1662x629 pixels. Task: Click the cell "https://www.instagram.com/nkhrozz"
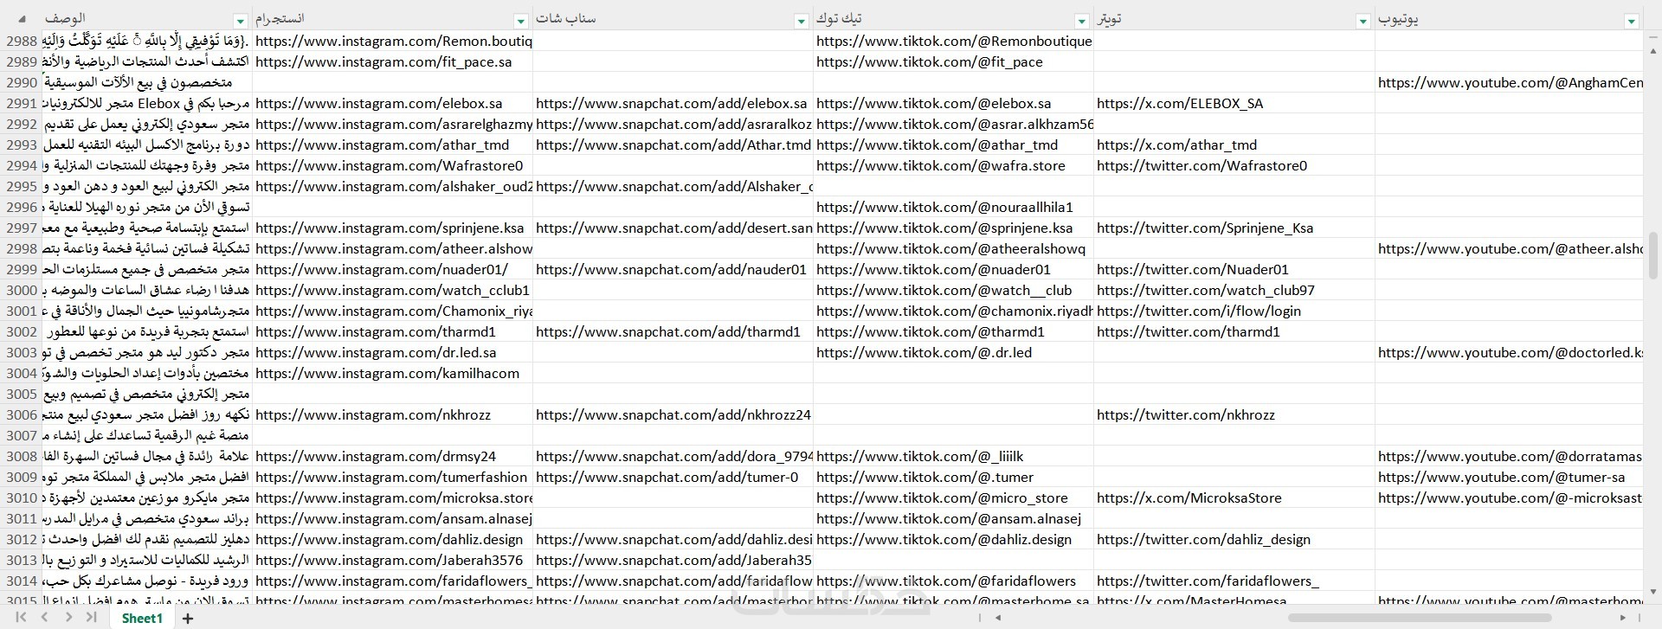click(392, 415)
